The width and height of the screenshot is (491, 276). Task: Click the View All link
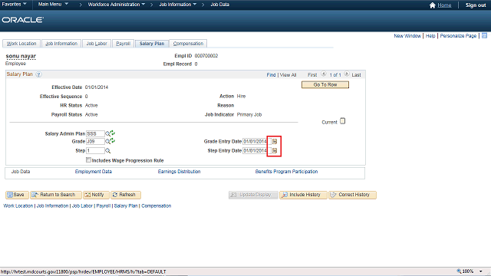[x=288, y=75]
